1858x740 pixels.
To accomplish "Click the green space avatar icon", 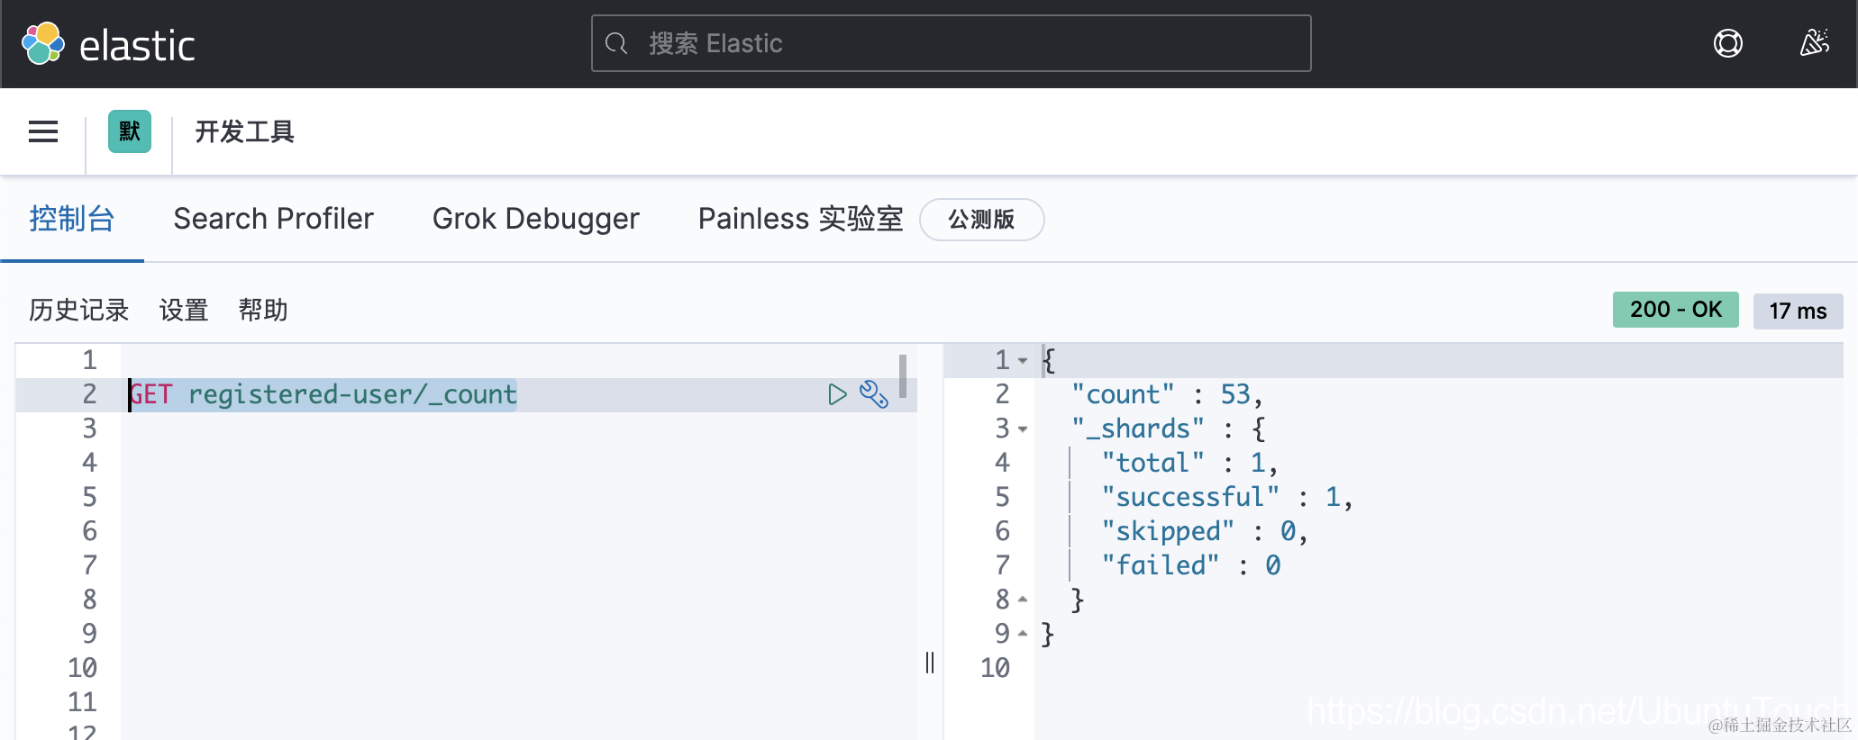I will [x=130, y=132].
